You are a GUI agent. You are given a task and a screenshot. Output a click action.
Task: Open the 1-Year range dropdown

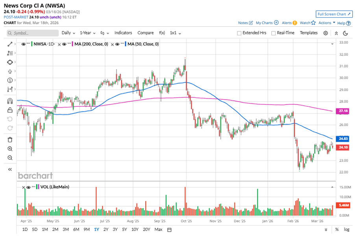tap(88, 33)
